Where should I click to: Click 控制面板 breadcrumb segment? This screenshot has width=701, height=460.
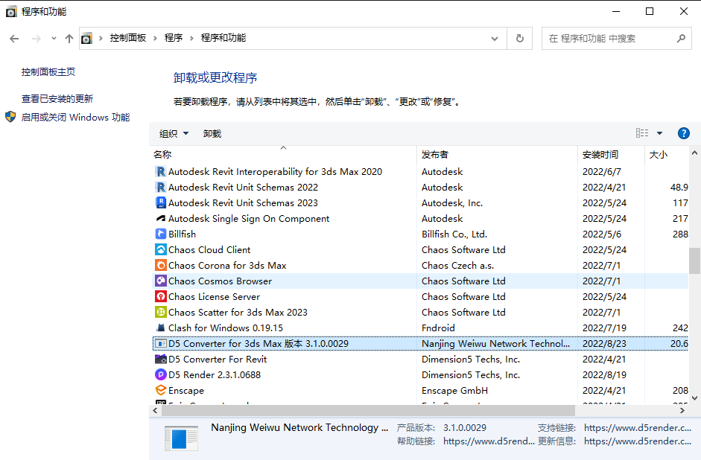coord(128,38)
